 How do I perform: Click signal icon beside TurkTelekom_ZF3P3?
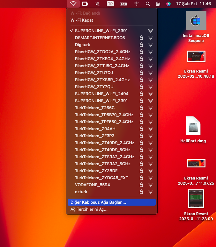[151, 136]
